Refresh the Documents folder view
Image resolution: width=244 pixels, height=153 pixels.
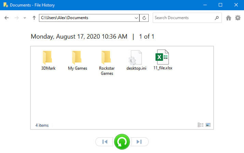pyautogui.click(x=144, y=18)
